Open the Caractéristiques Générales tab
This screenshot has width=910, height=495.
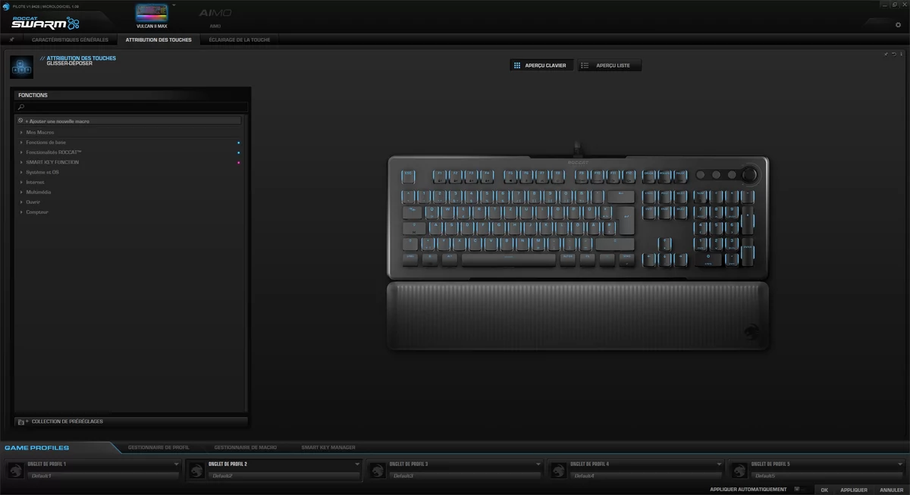[70, 39]
